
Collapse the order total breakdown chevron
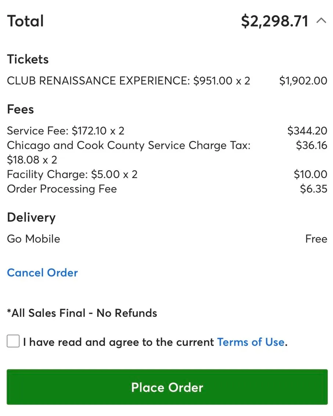tap(321, 21)
